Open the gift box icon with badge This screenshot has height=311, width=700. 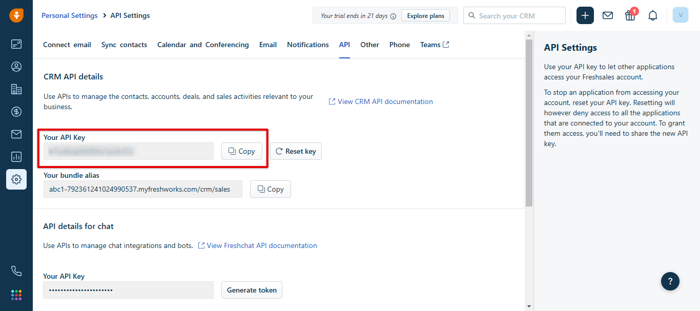coord(631,15)
